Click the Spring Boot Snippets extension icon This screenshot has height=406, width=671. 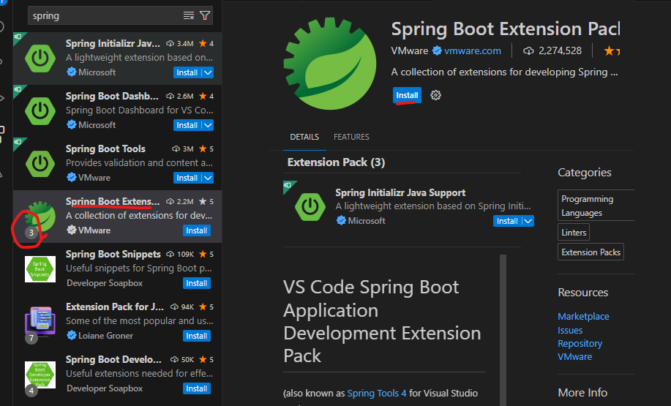coord(40,269)
